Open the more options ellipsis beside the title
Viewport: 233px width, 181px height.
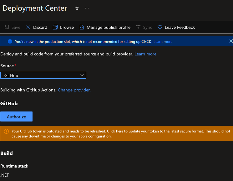[x=87, y=8]
